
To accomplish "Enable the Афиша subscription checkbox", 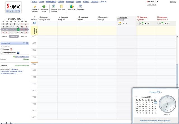I will 2,49.
